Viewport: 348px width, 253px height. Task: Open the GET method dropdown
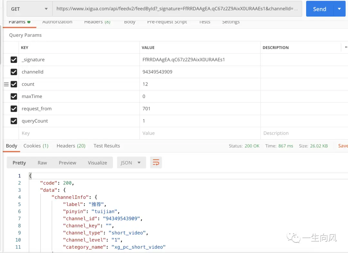point(30,9)
